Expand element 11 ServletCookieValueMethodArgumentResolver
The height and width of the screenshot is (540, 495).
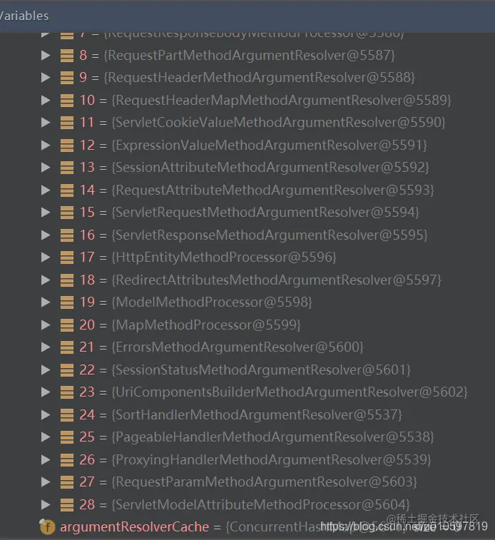pyautogui.click(x=46, y=123)
